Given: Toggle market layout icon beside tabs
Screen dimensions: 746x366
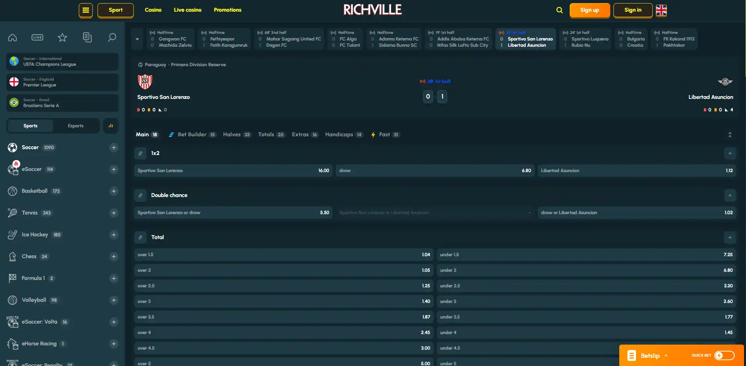Looking at the screenshot, I should pyautogui.click(x=730, y=135).
